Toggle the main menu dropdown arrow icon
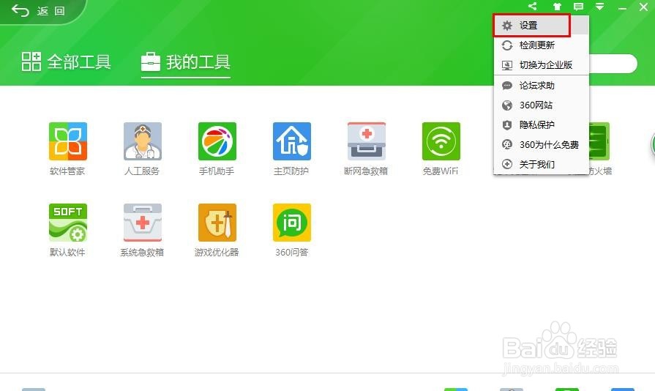Viewport: 655px width, 391px height. 600,7
